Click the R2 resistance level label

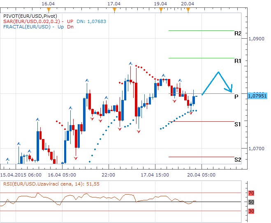(237, 33)
